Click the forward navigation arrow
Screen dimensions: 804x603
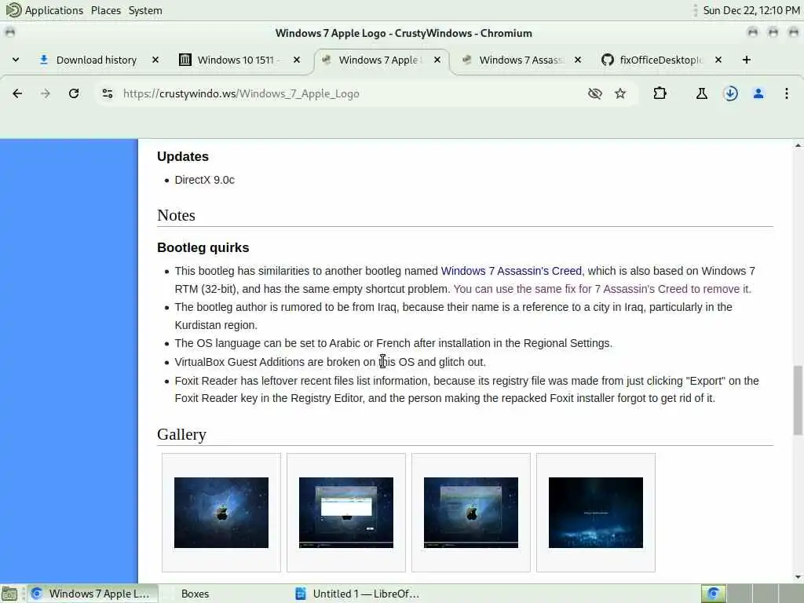[46, 93]
